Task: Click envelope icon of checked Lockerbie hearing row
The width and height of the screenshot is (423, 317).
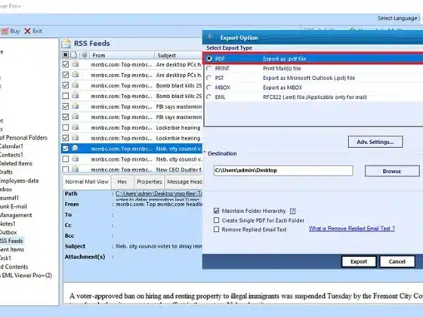Action: point(76,137)
